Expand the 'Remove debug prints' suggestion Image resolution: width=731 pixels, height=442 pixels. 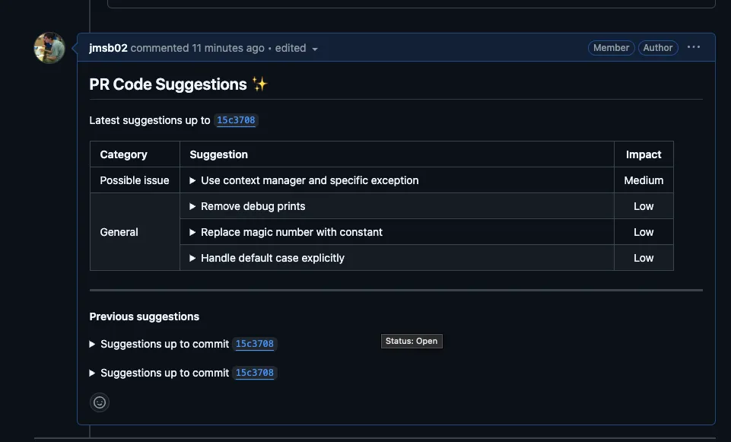[x=247, y=206]
